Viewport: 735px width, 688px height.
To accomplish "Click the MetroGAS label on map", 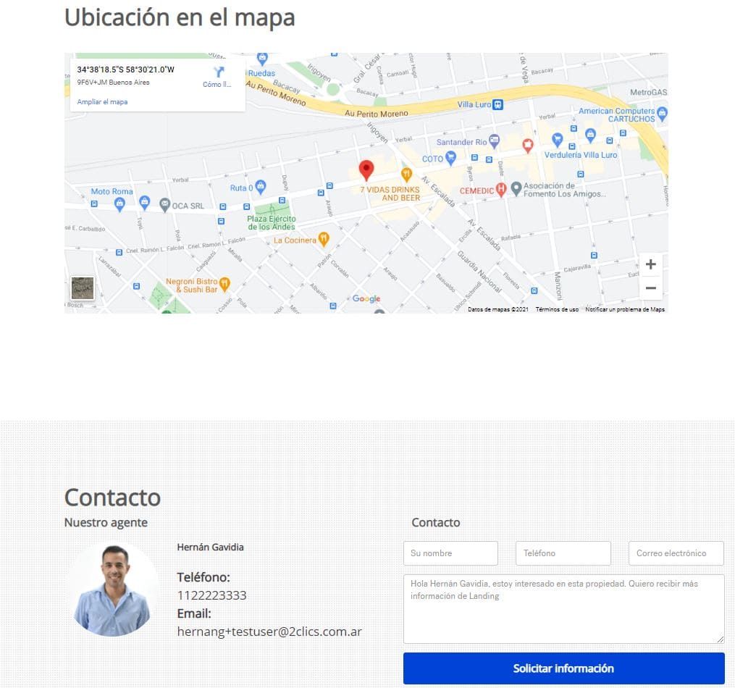I will click(648, 92).
